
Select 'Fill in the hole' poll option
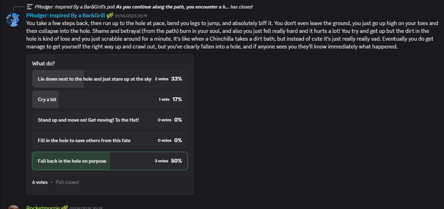[110, 140]
